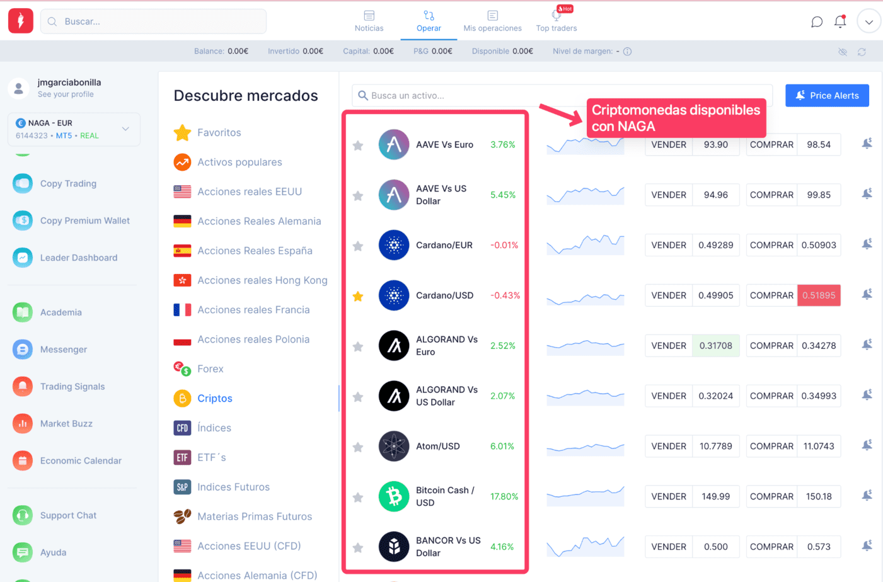Screen dimensions: 883x582
Task: Open the Bitcoin Cash coin icon
Action: click(x=394, y=497)
